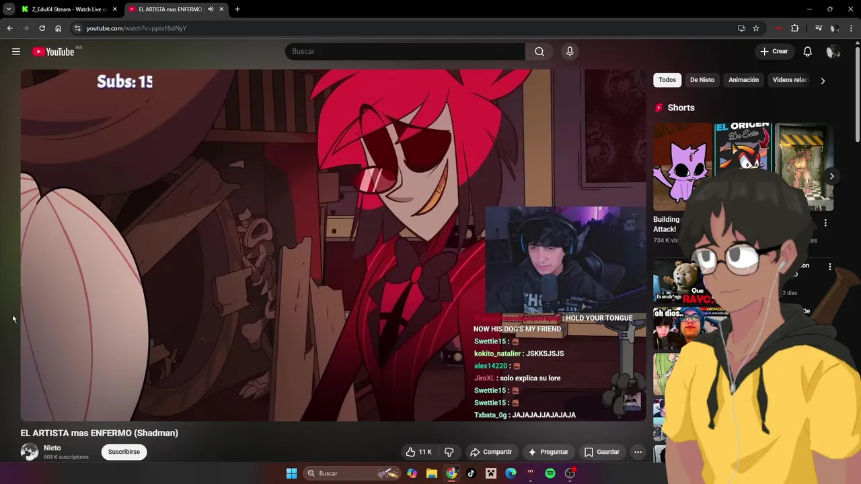The image size is (861, 484).
Task: Click the YouTube Buscar search field
Action: coord(405,52)
